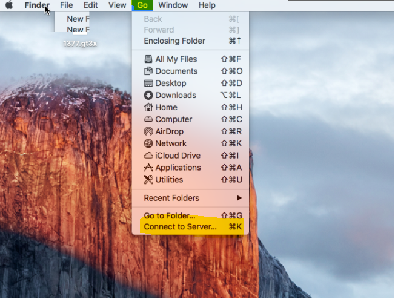The image size is (395, 299).
Task: Select Desktop label in Go menu
Action: click(171, 83)
